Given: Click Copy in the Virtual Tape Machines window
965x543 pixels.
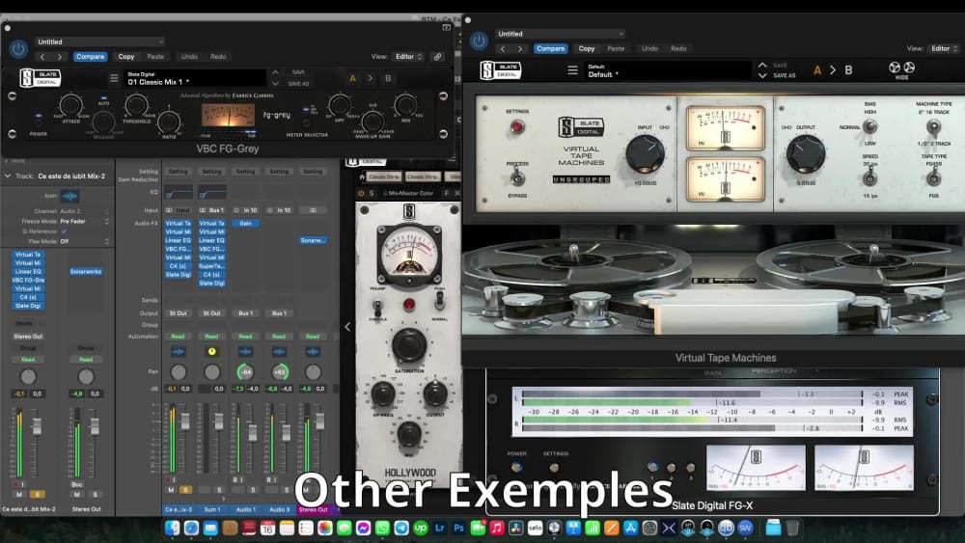Looking at the screenshot, I should (587, 48).
